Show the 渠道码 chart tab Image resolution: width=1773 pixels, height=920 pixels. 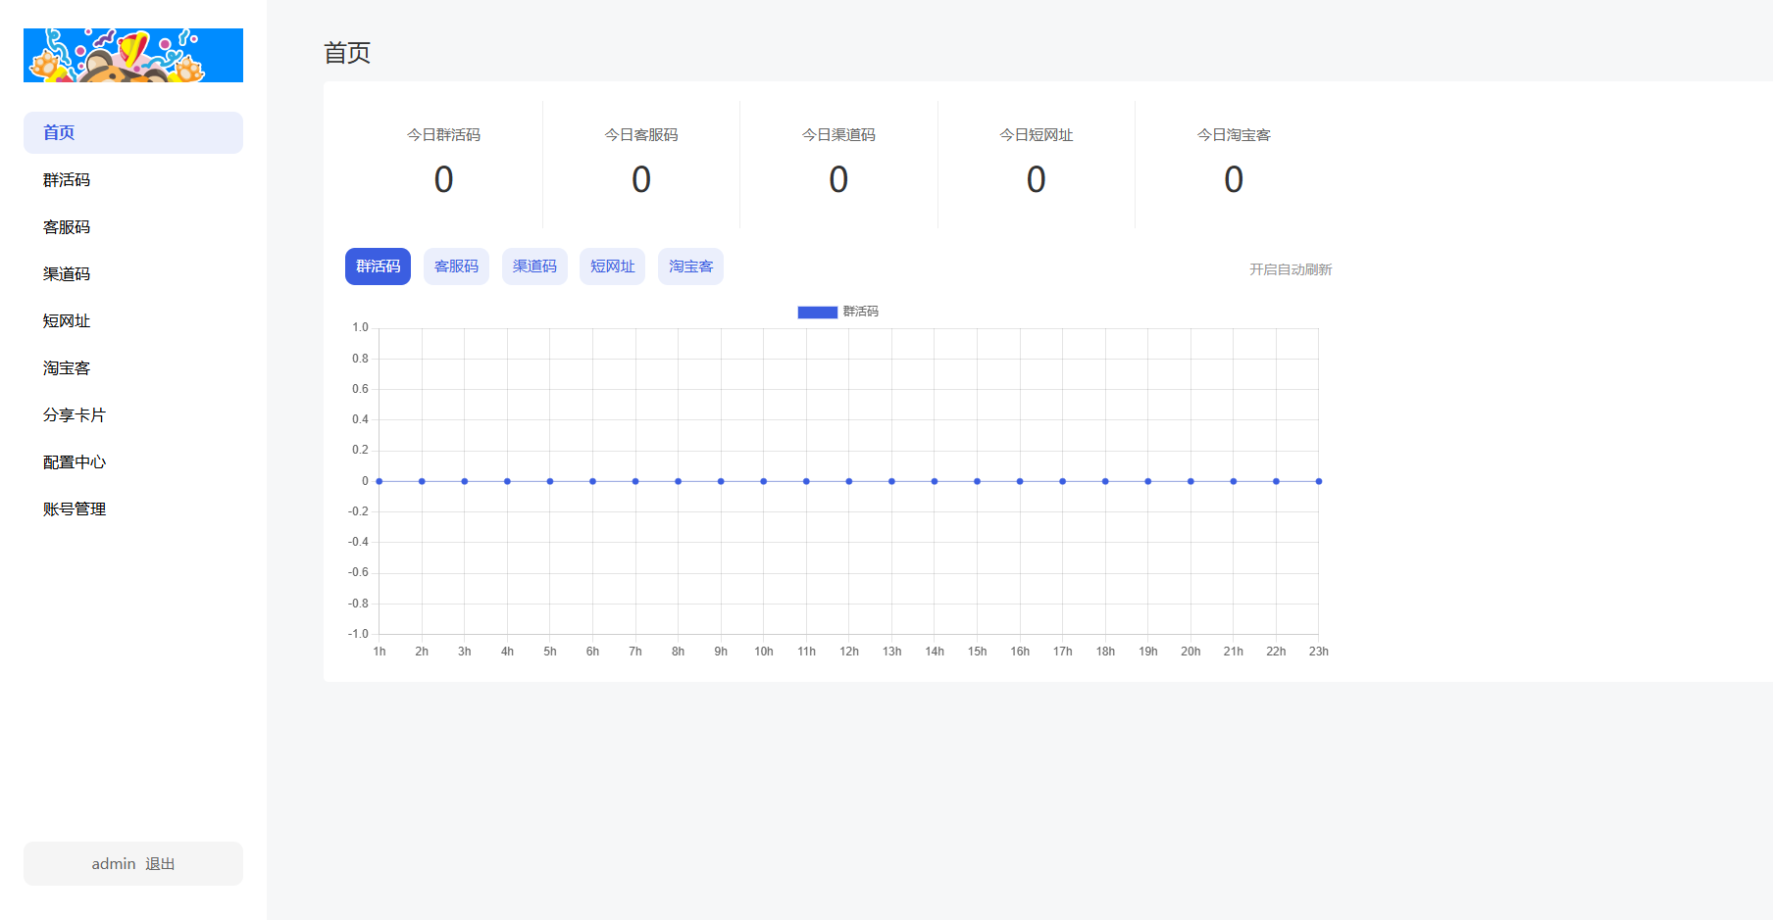534,266
